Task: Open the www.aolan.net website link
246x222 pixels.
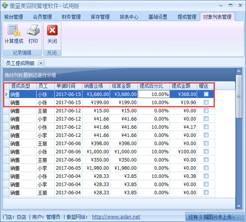Action: tap(116, 217)
